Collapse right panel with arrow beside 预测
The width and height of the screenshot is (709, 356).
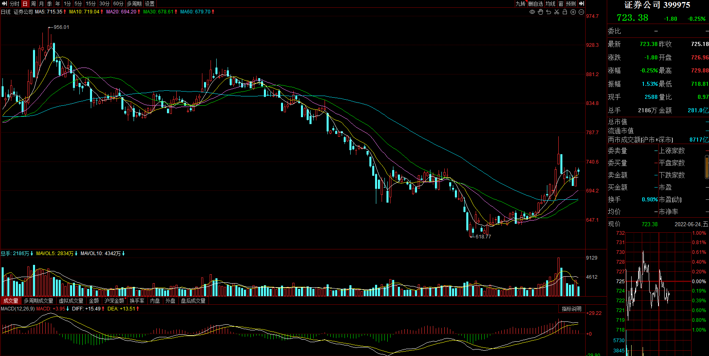[x=582, y=4]
